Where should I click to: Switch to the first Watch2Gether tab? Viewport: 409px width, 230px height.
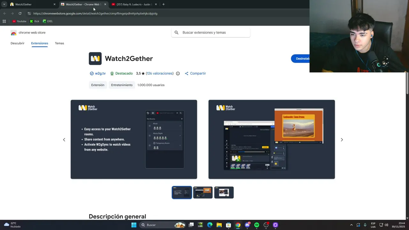click(32, 4)
